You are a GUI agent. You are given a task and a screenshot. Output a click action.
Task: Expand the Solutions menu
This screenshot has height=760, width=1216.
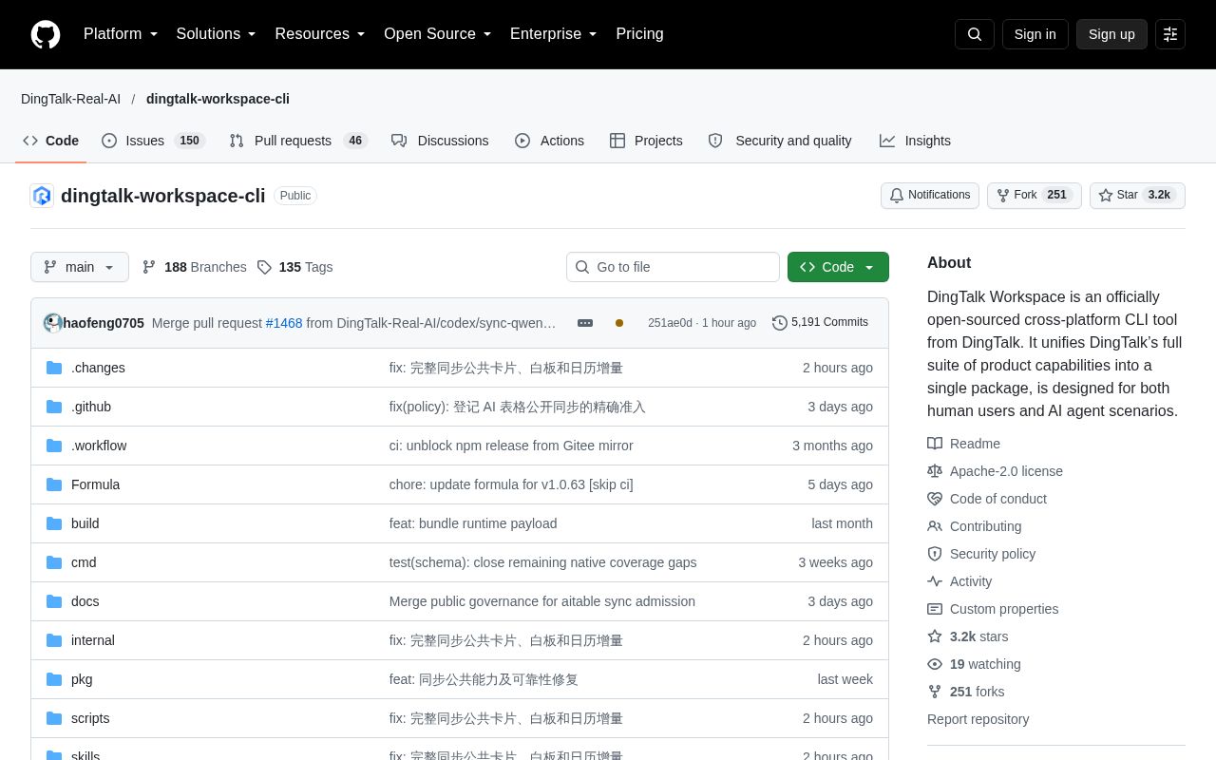click(x=217, y=34)
